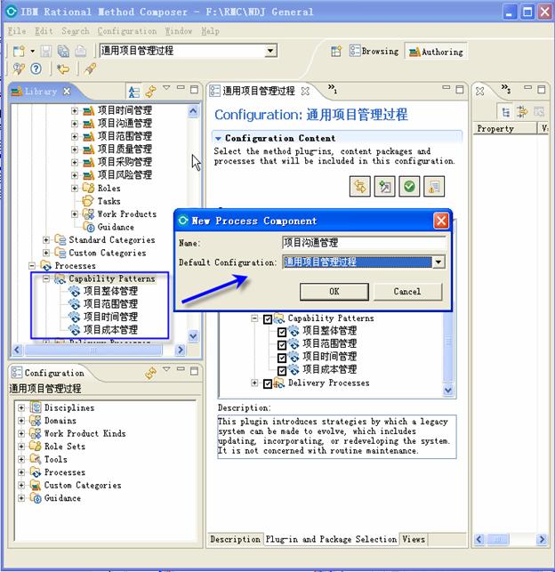The image size is (555, 572).
Task: Switch to the Browsing perspective
Action: pos(374,51)
